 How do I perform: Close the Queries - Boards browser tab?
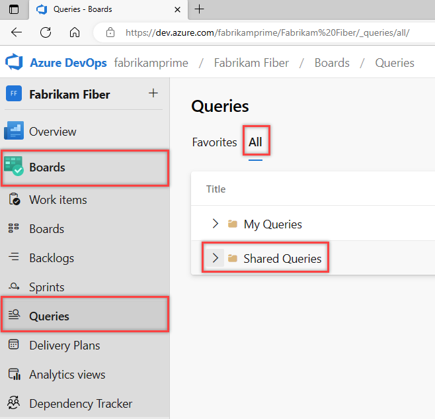(178, 10)
